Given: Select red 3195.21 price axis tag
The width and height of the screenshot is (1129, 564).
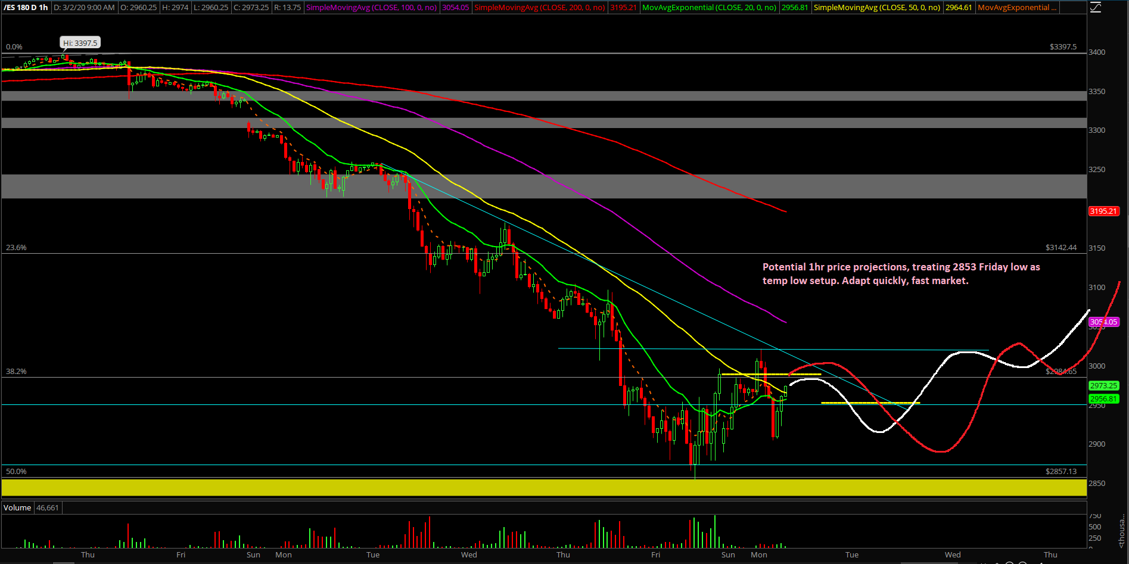Looking at the screenshot, I should (x=1104, y=211).
